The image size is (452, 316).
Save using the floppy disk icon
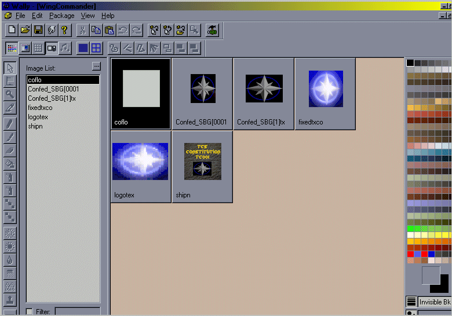[x=38, y=30]
